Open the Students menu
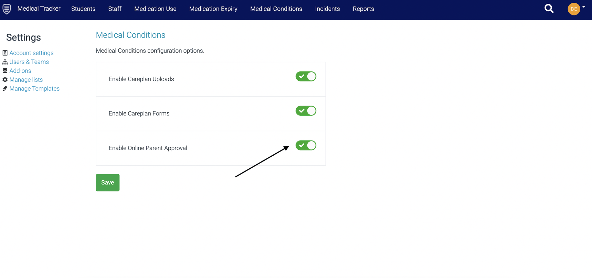Viewport: 592px width, 278px height. pos(83,9)
